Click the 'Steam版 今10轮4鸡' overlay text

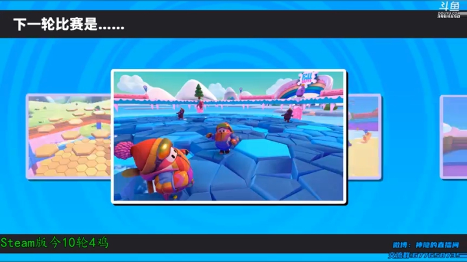(x=54, y=243)
